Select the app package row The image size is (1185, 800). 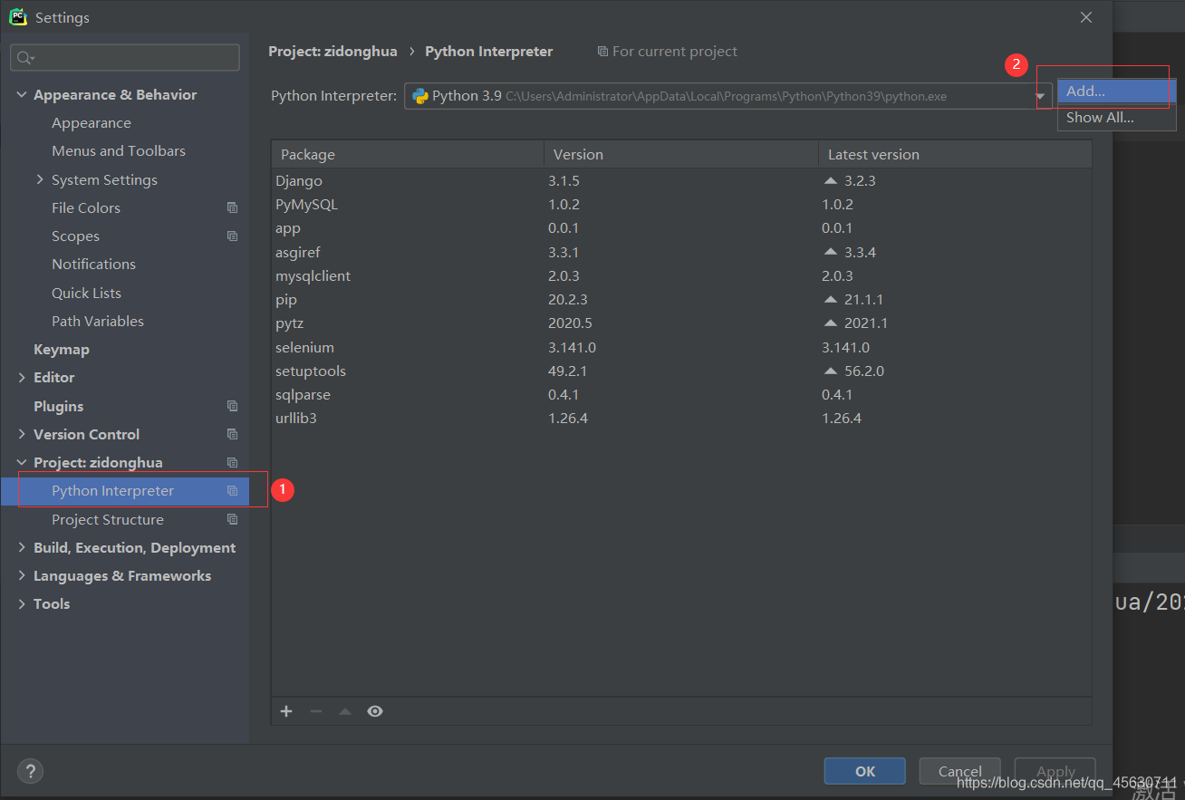pyautogui.click(x=681, y=227)
